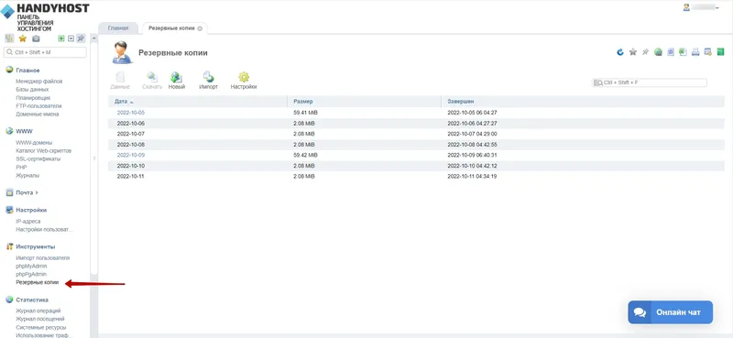Open IP-адреса
The width and height of the screenshot is (733, 338).
pyautogui.click(x=28, y=222)
